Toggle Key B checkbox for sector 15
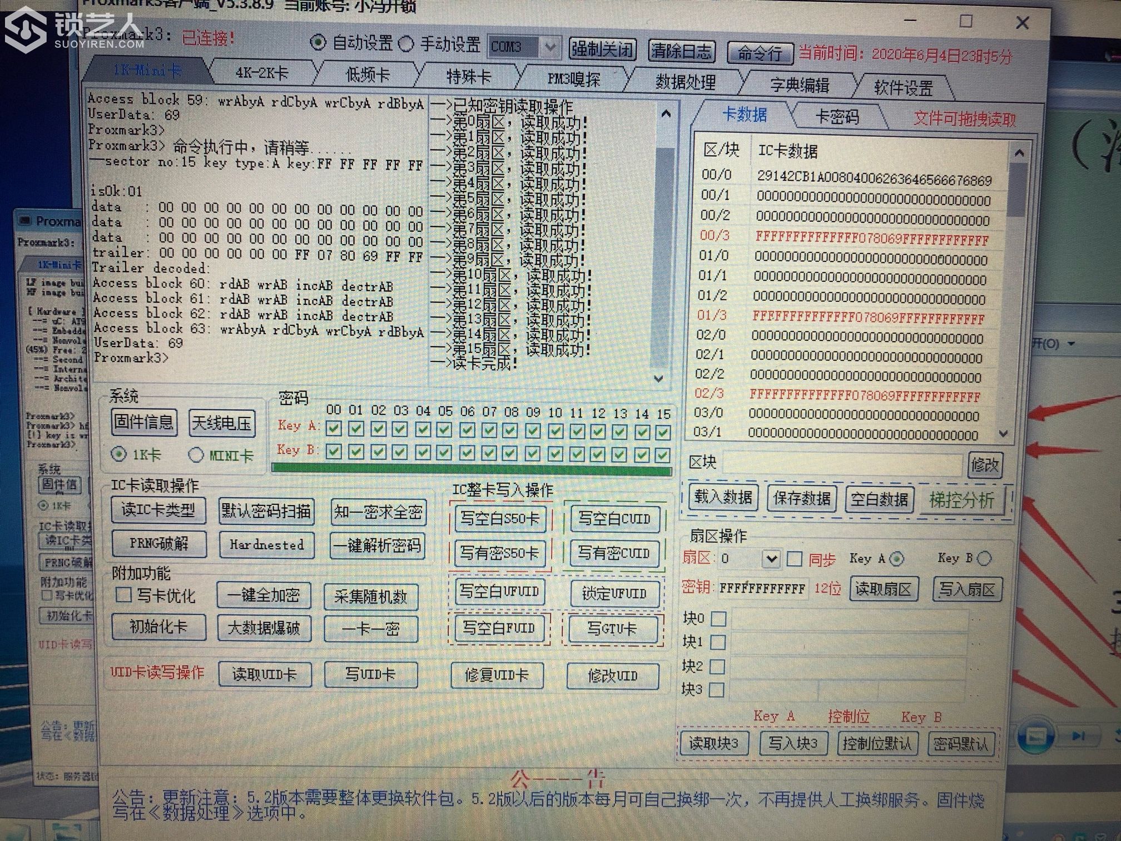This screenshot has width=1121, height=841. pyautogui.click(x=662, y=456)
